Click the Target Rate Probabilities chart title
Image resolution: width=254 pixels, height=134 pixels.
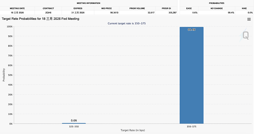pyautogui.click(x=40, y=19)
